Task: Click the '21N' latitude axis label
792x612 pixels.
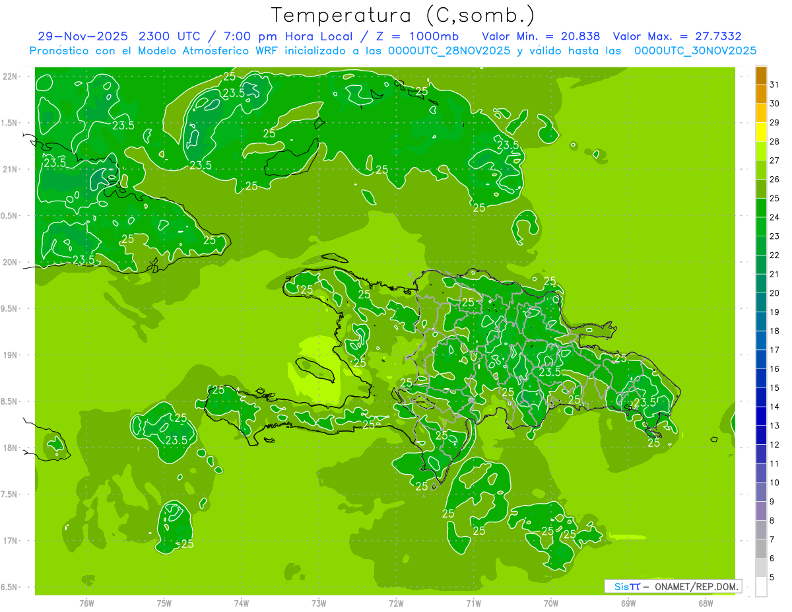Action: click(x=9, y=169)
